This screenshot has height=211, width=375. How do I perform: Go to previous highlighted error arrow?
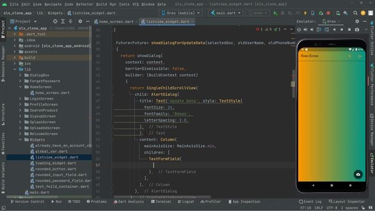pyautogui.click(x=285, y=29)
